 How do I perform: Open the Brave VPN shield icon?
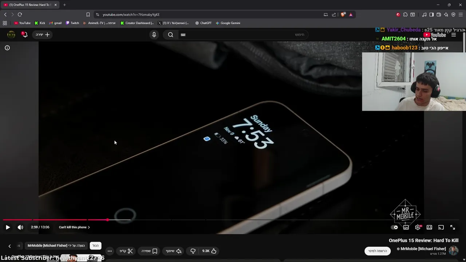[453, 15]
